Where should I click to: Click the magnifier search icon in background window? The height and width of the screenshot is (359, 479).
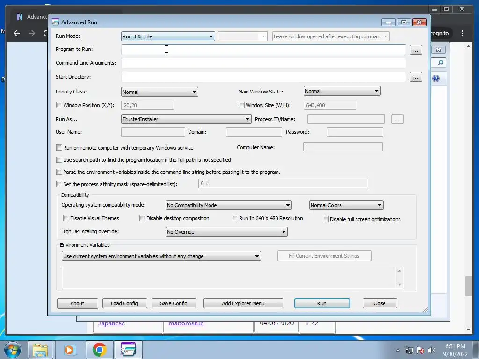click(x=440, y=63)
